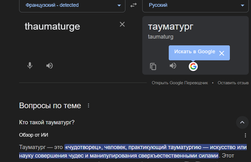Open the 'Вопросы по теме' options menu
The image size is (251, 162).
coord(89,106)
